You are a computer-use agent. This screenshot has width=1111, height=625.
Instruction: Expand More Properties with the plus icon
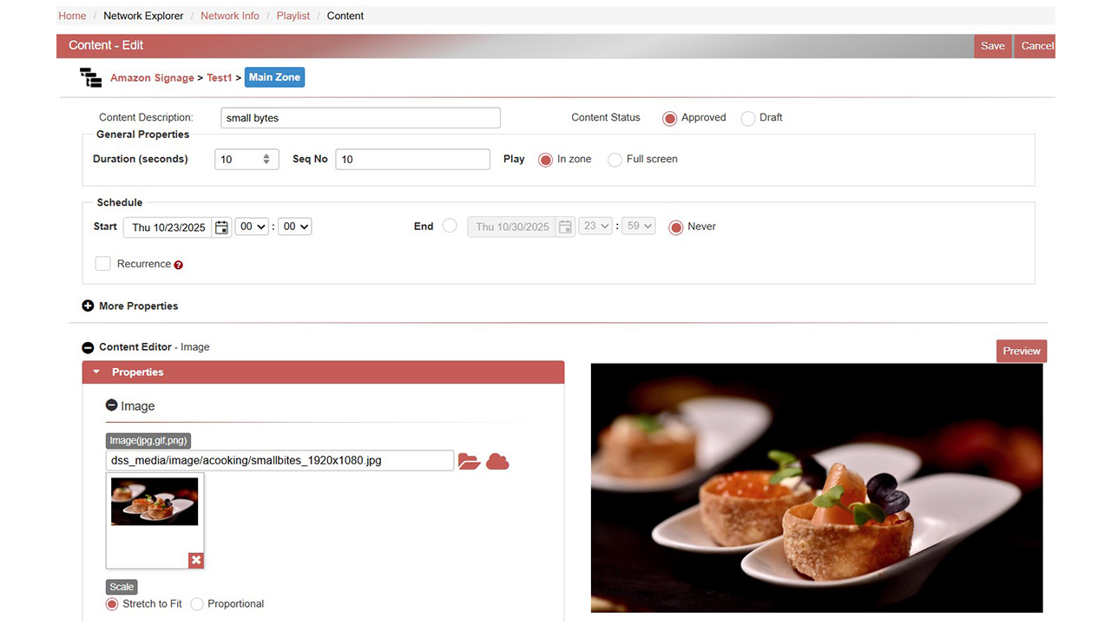click(x=88, y=306)
